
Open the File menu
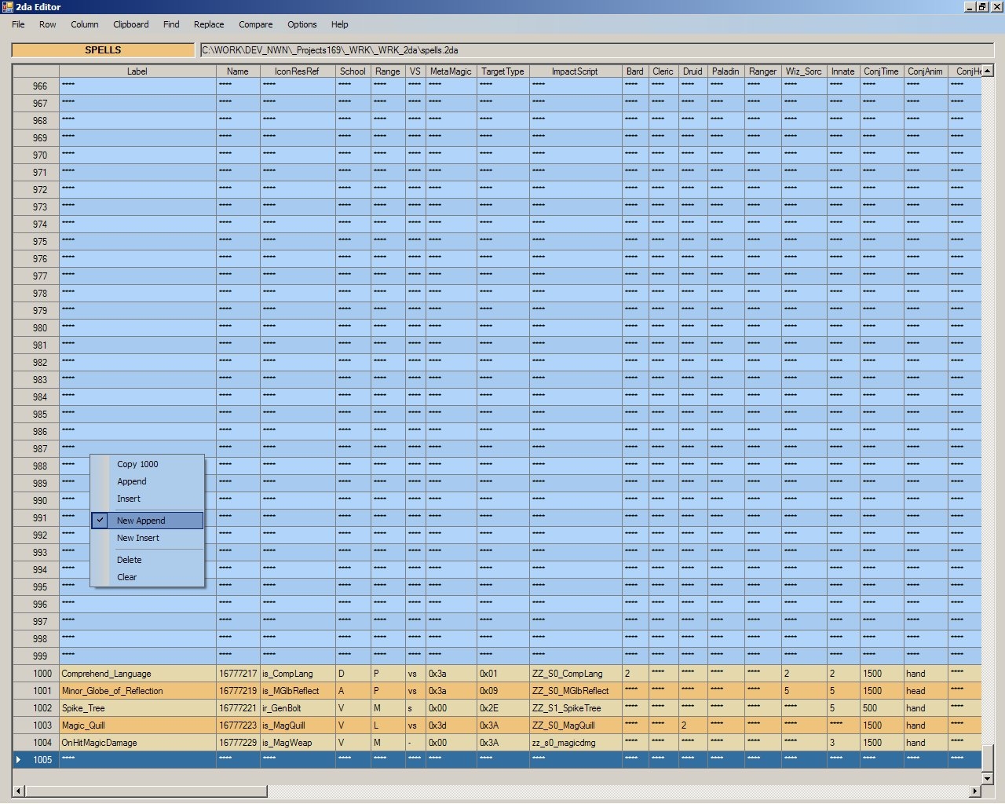(18, 24)
